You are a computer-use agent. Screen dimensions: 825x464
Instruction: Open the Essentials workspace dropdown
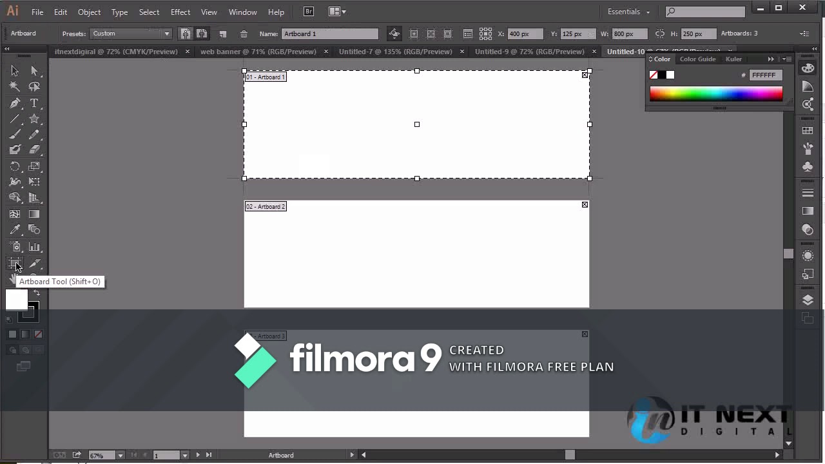click(x=628, y=12)
